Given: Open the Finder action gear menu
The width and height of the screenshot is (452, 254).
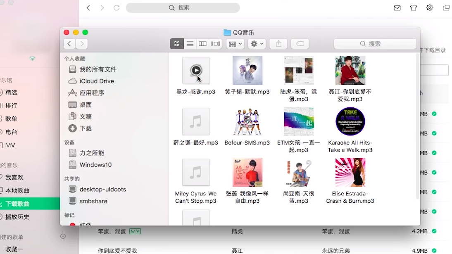Looking at the screenshot, I should tap(257, 44).
